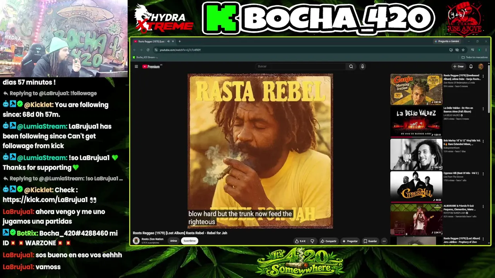The width and height of the screenshot is (495, 278).
Task: Open the ALBOROSIE concert thumbnail
Action: point(416,219)
